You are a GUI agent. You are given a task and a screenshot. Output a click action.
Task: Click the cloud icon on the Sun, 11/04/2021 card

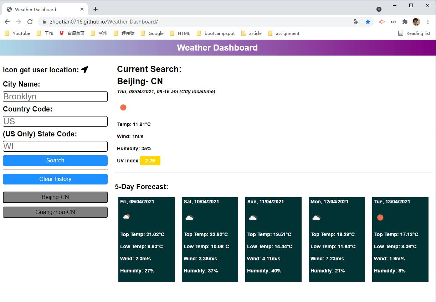tap(253, 218)
